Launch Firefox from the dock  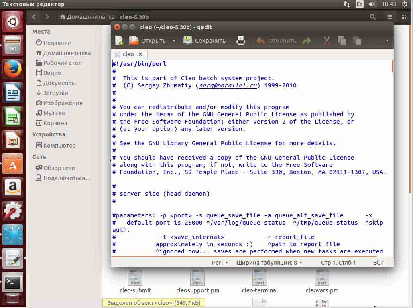(x=13, y=69)
